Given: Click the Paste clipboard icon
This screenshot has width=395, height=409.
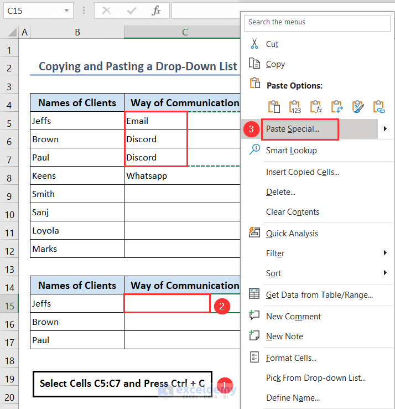Looking at the screenshot, I should point(274,106).
